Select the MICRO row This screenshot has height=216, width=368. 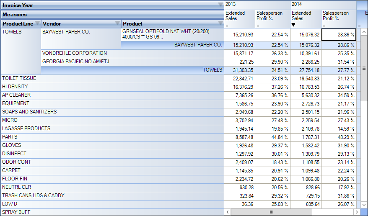[x=112, y=121]
